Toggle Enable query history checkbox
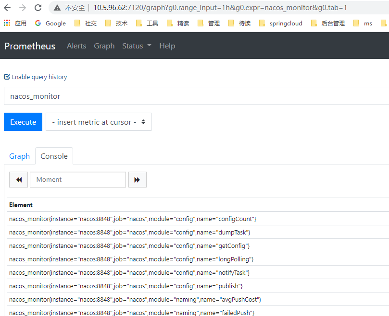The height and width of the screenshot is (316, 389). click(x=7, y=77)
